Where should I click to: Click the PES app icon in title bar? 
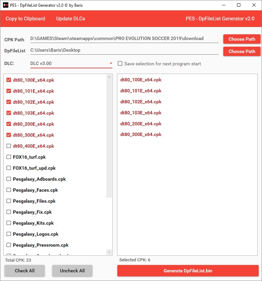point(6,5)
